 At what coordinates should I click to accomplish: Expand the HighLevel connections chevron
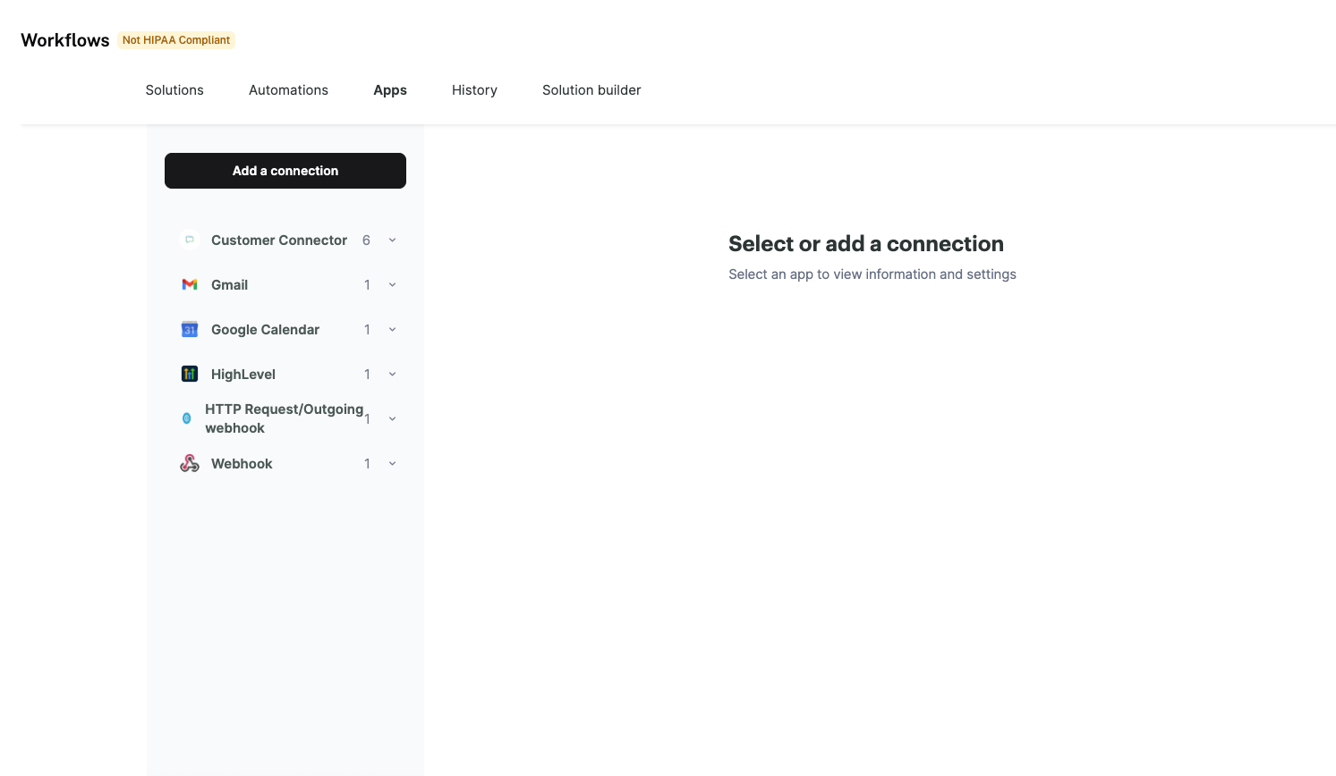click(x=392, y=375)
